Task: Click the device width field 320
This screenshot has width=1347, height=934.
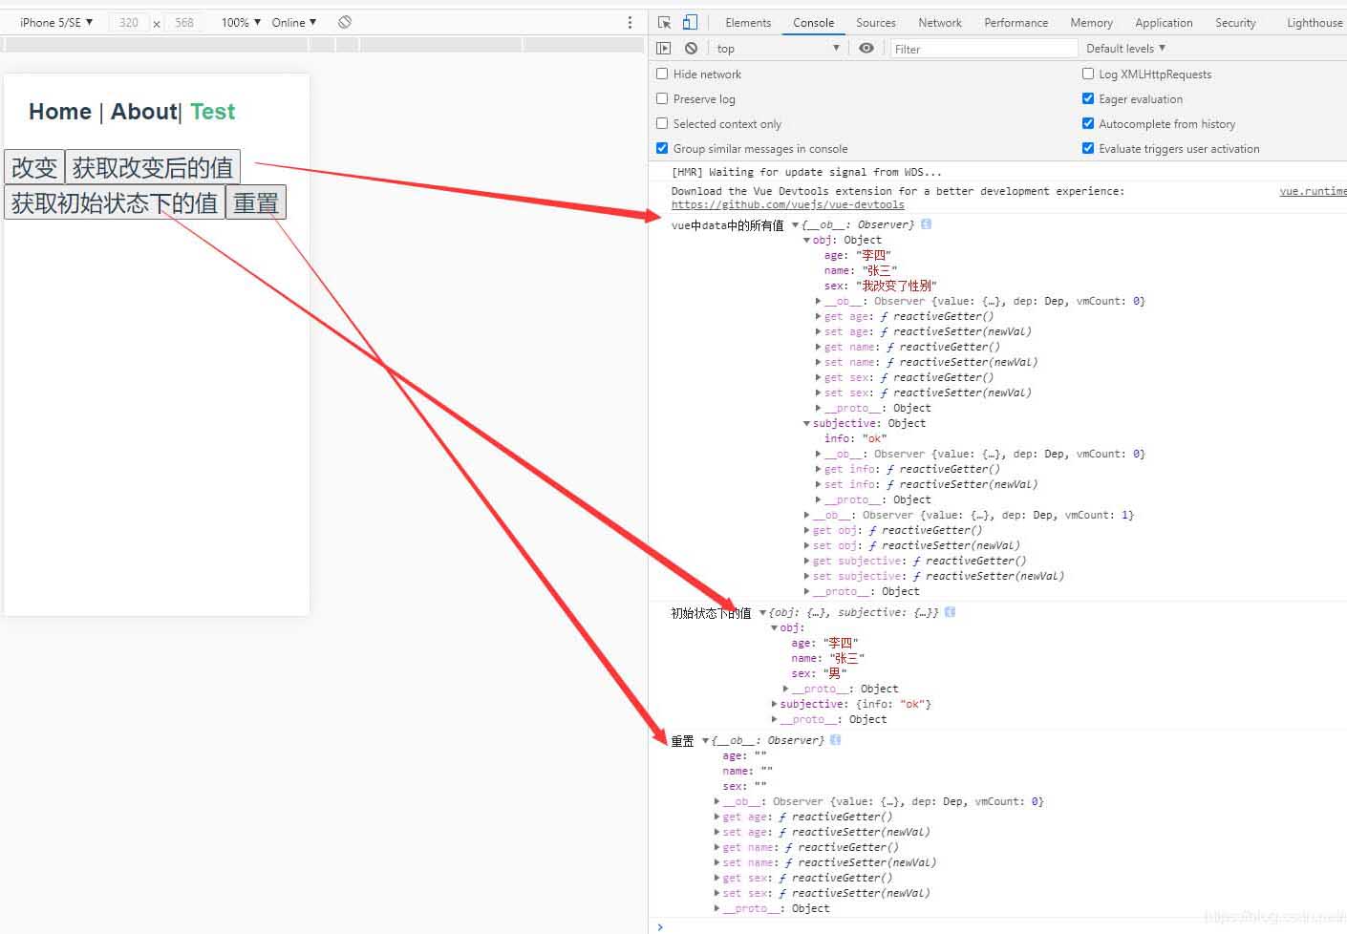Action: point(129,22)
